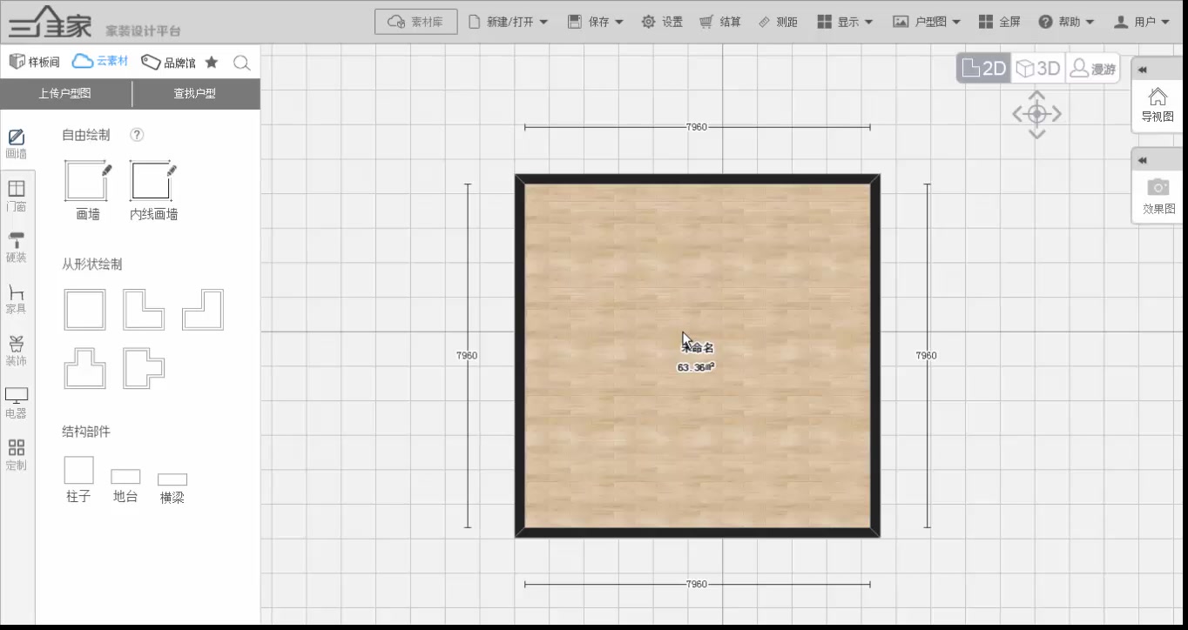Choose the 画墙 free draw wall tool
The height and width of the screenshot is (630, 1188).
click(87, 190)
